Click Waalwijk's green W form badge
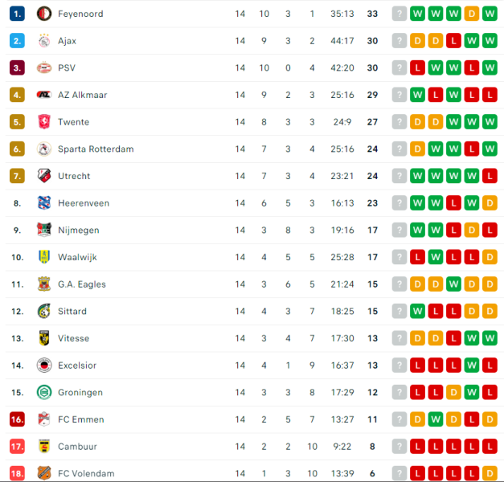The width and height of the screenshot is (504, 482). tap(436, 257)
